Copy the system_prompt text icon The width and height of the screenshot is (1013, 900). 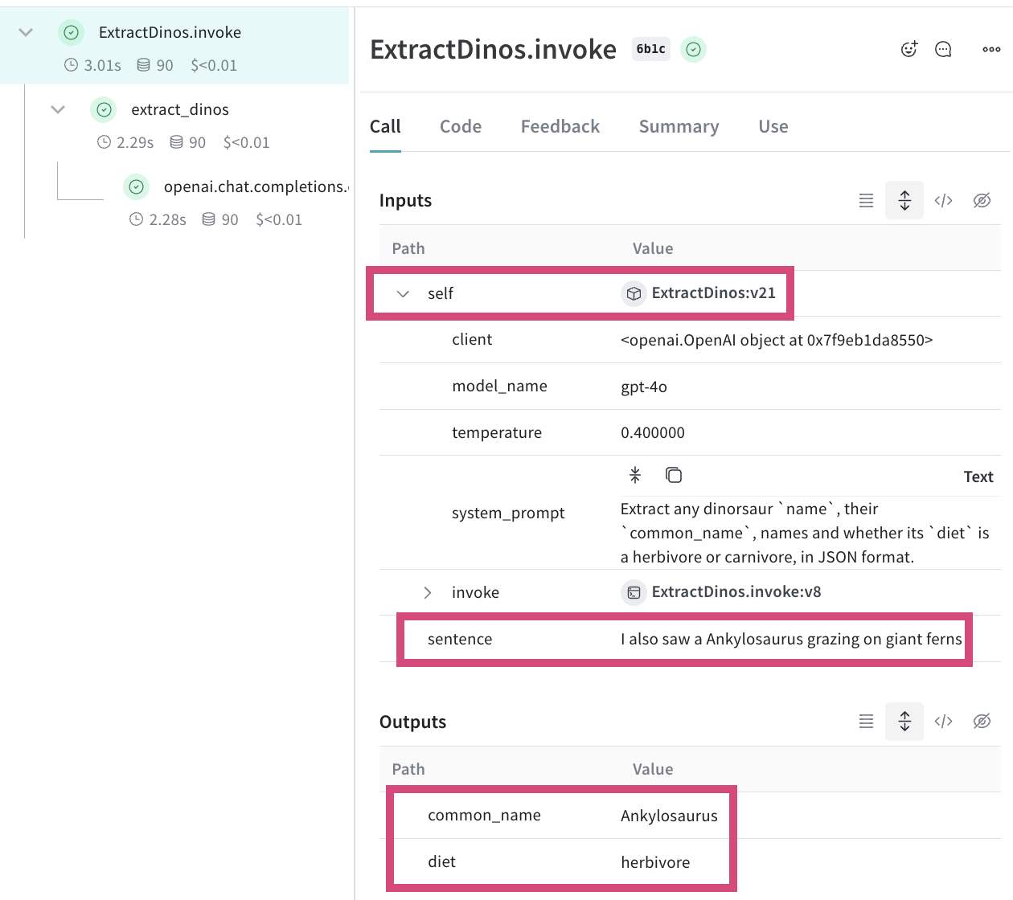coord(674,475)
